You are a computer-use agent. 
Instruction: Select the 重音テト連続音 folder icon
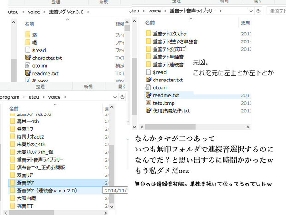coord(149,64)
